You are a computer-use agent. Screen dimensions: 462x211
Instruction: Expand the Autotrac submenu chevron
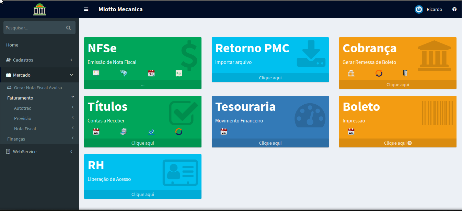click(73, 107)
